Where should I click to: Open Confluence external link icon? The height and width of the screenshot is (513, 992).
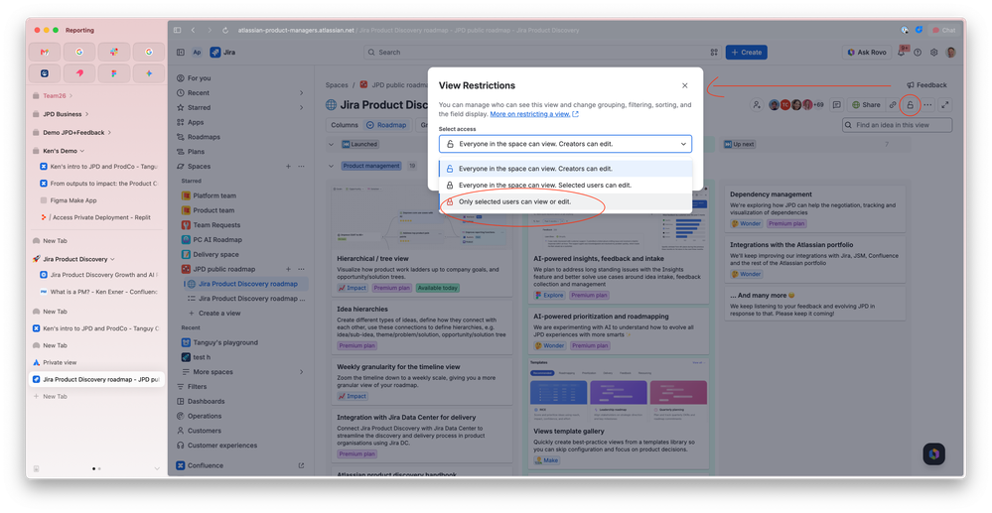click(301, 465)
